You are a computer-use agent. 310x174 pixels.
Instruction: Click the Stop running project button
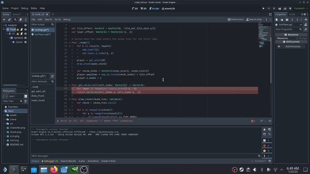click(x=274, y=9)
